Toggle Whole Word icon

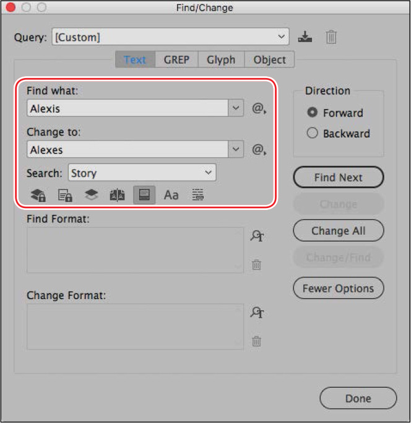(x=198, y=194)
